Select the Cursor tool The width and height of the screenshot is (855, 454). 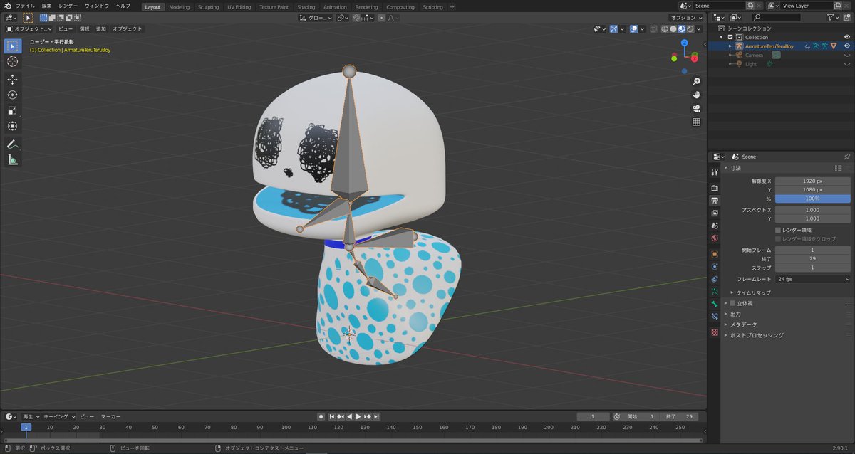pos(12,62)
